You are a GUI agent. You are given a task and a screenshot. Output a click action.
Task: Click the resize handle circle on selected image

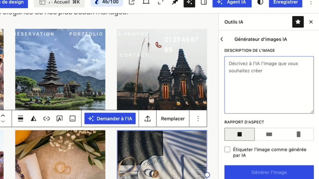click(207, 175)
